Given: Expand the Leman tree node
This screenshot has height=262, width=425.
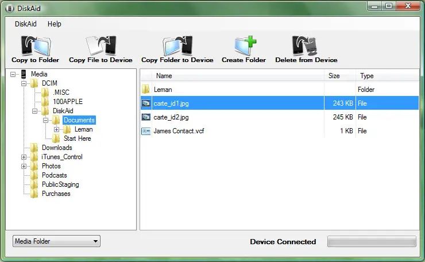Looking at the screenshot, I should click(56, 129).
